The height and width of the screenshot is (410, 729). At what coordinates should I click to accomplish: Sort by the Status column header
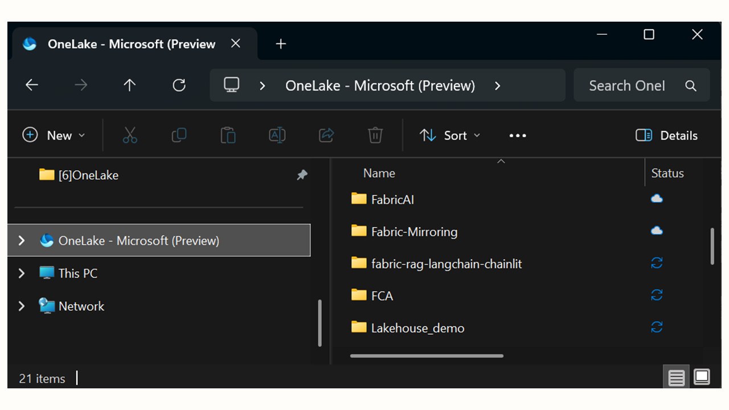coord(667,173)
